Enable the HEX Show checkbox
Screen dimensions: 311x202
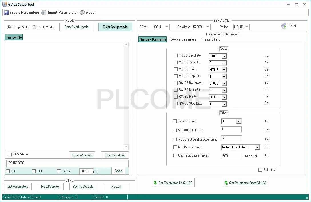point(10,154)
